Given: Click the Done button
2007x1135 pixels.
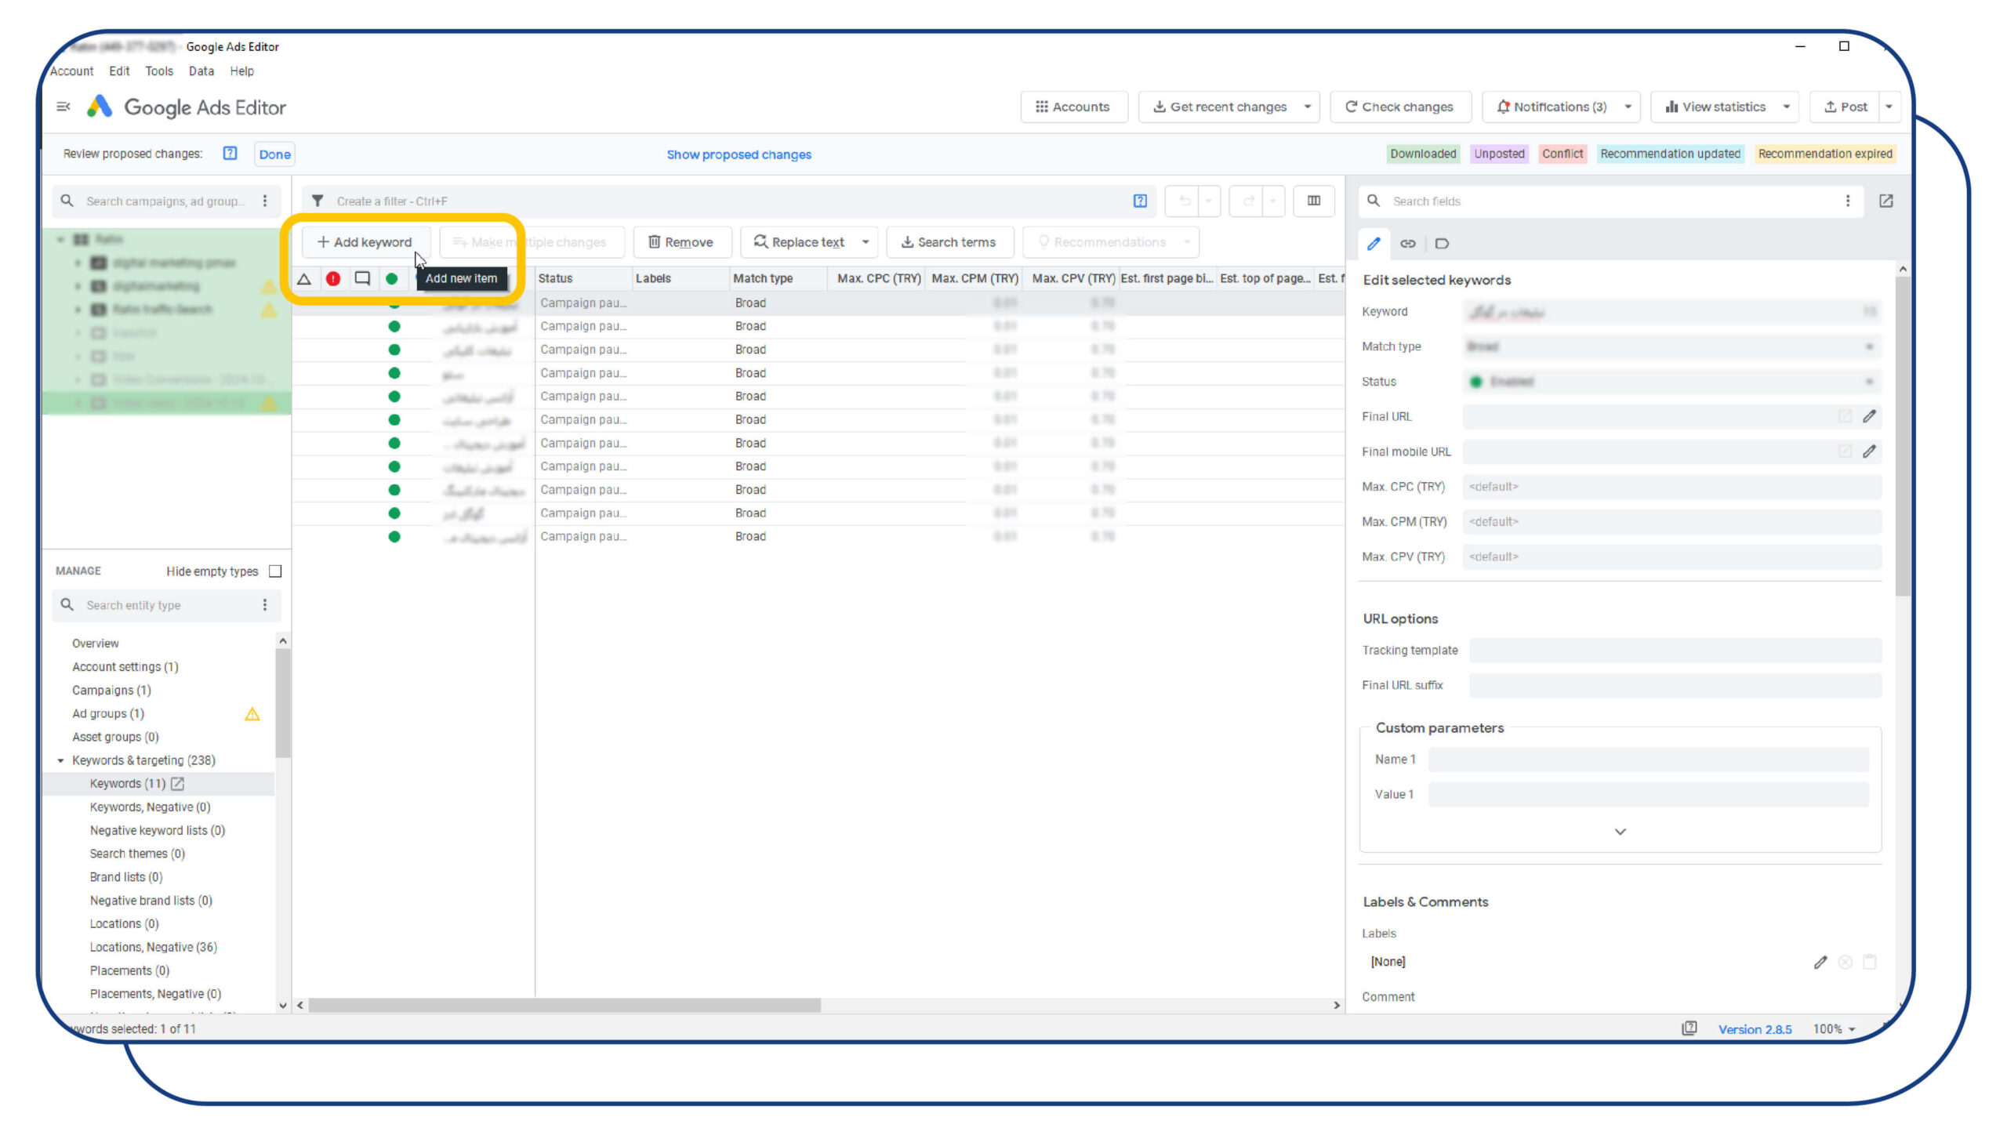Looking at the screenshot, I should coord(274,154).
